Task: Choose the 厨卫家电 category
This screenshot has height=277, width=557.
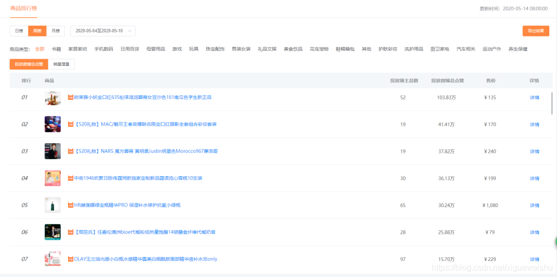Action: pos(440,49)
